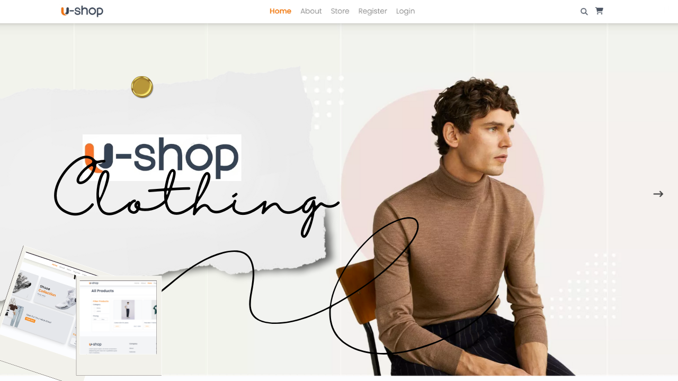
Task: Open the search magnifier icon
Action: pos(584,11)
